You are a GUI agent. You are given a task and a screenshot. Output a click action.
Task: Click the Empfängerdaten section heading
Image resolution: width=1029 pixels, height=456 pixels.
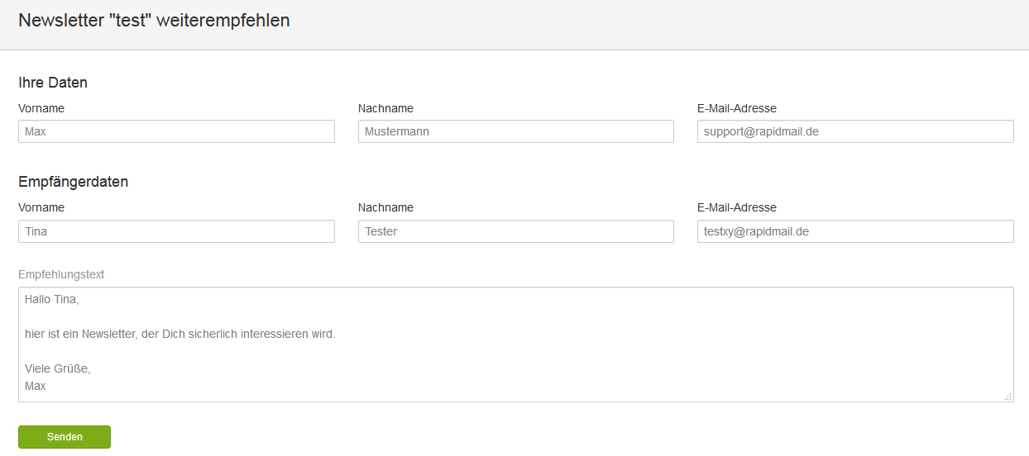(x=73, y=182)
